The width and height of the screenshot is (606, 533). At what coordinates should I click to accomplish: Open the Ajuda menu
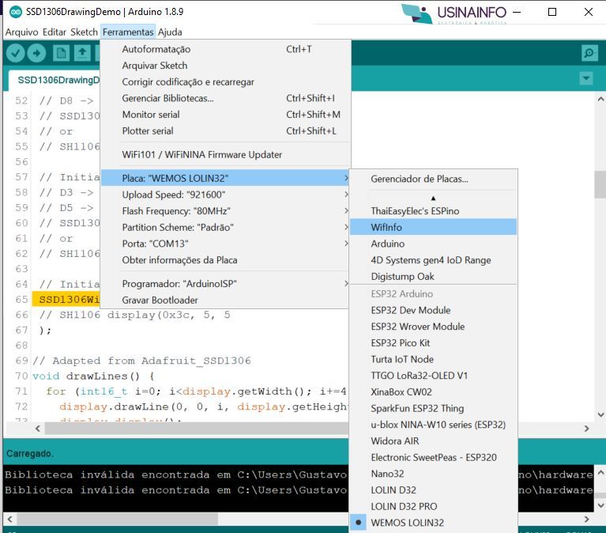pyautogui.click(x=170, y=32)
